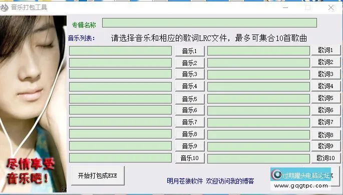Click the music path field beside 音乐4
This screenshot has width=343, height=195.
120,87
